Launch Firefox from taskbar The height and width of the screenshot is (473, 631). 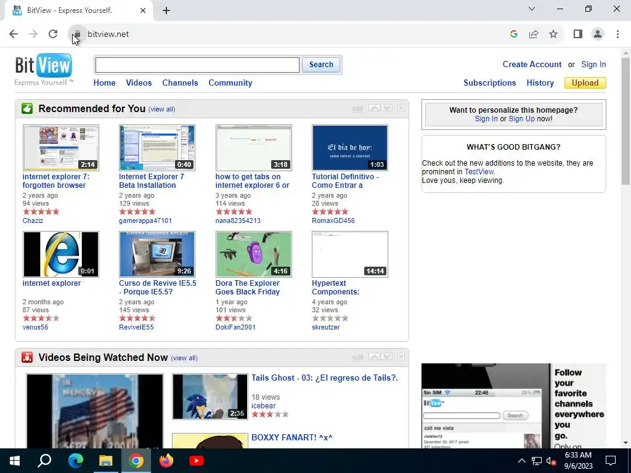[x=166, y=461]
